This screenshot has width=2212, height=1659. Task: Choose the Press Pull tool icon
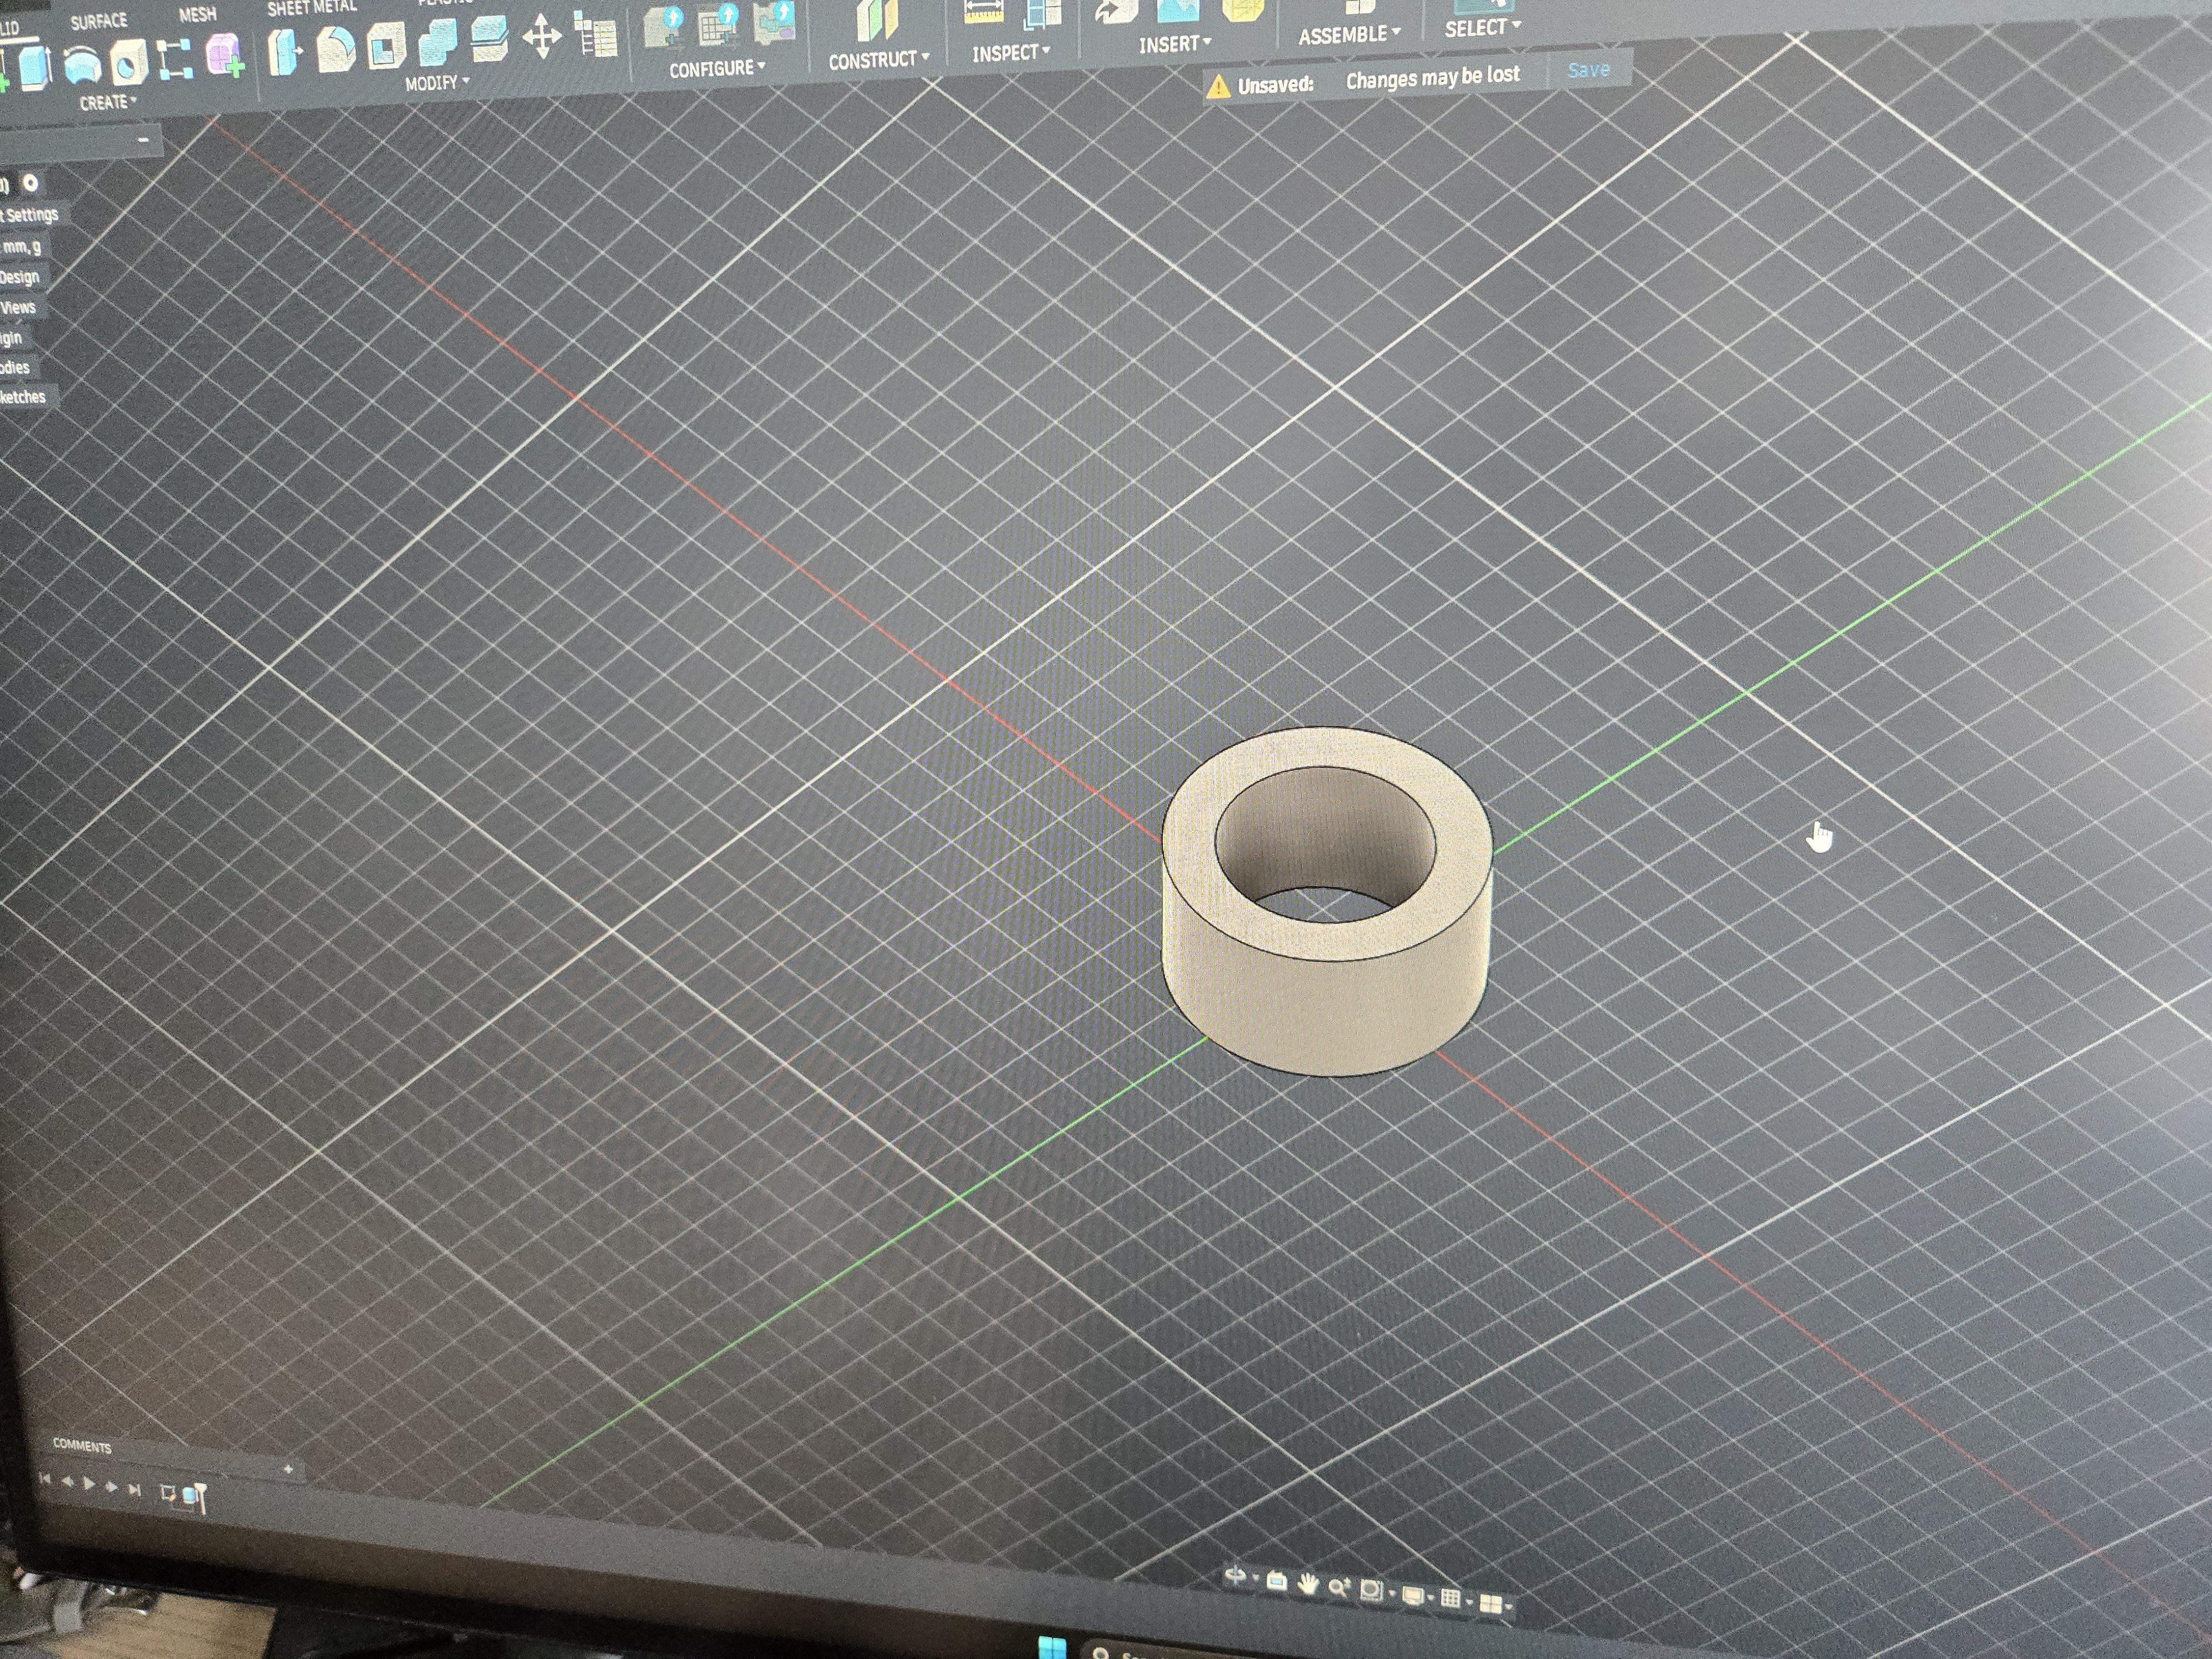284,52
